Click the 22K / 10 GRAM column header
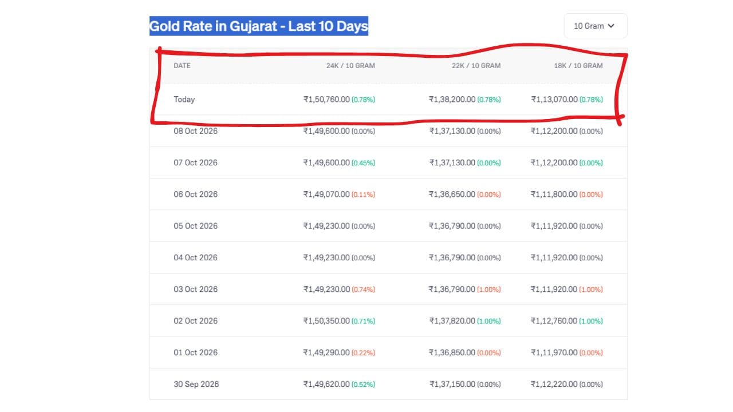This screenshot has height=412, width=733. [x=476, y=66]
